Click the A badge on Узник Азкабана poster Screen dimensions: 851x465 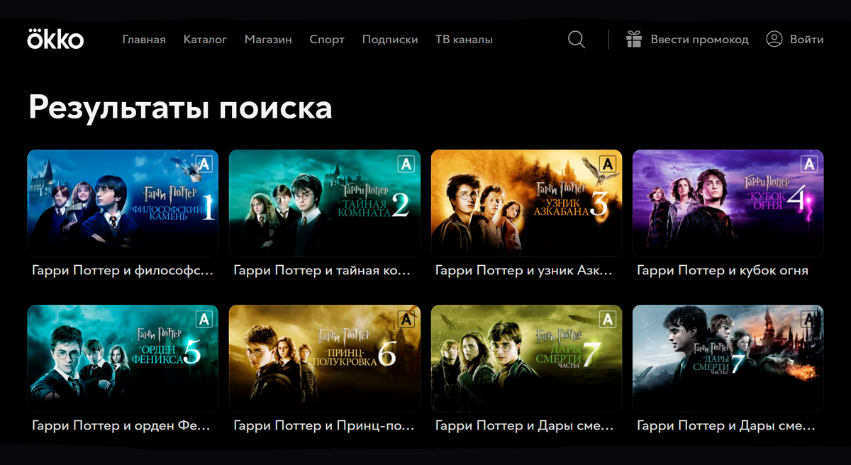608,164
